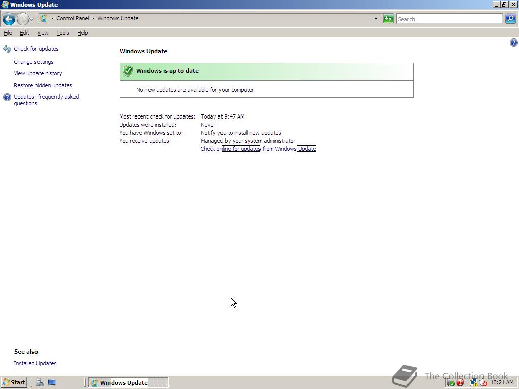The image size is (519, 389).
Task: Click the green refresh button
Action: pos(388,19)
